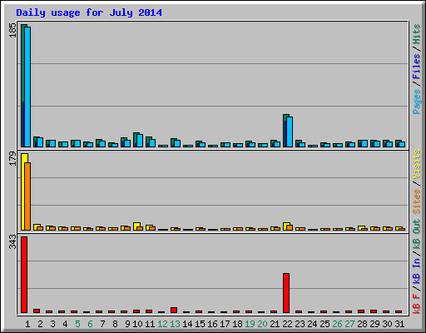Click day label '30' on the x-axis
This screenshot has width=426, height=333.
point(387,324)
